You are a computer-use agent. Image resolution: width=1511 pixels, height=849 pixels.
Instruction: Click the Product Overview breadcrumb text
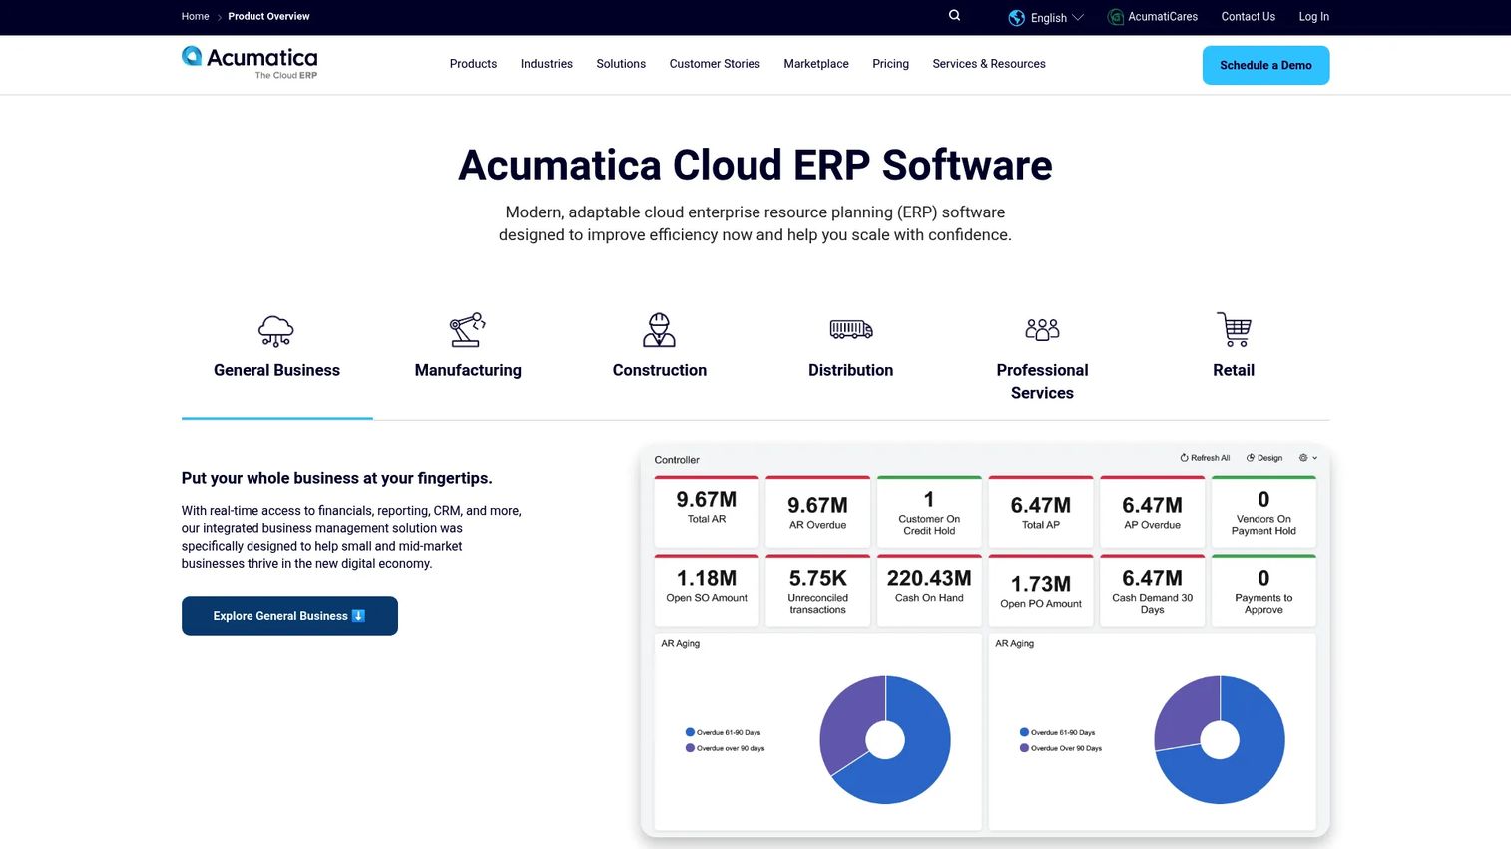coord(268,16)
